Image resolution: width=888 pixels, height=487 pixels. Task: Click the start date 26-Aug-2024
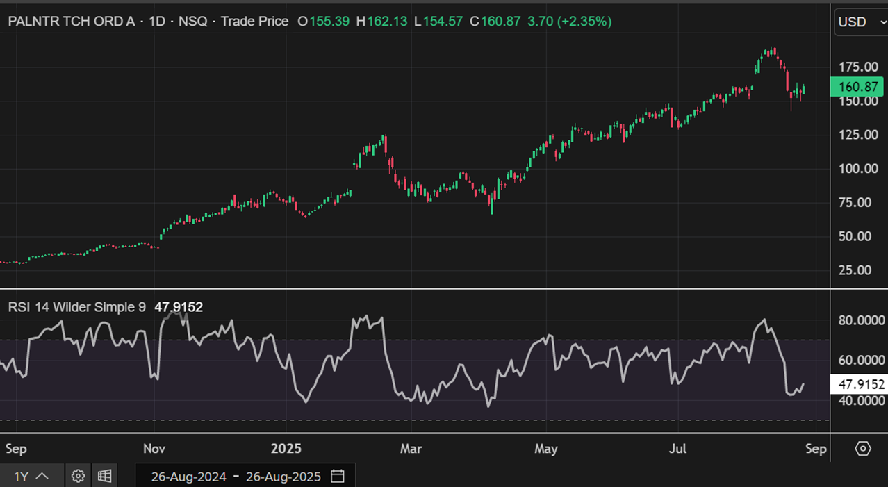[x=188, y=477]
